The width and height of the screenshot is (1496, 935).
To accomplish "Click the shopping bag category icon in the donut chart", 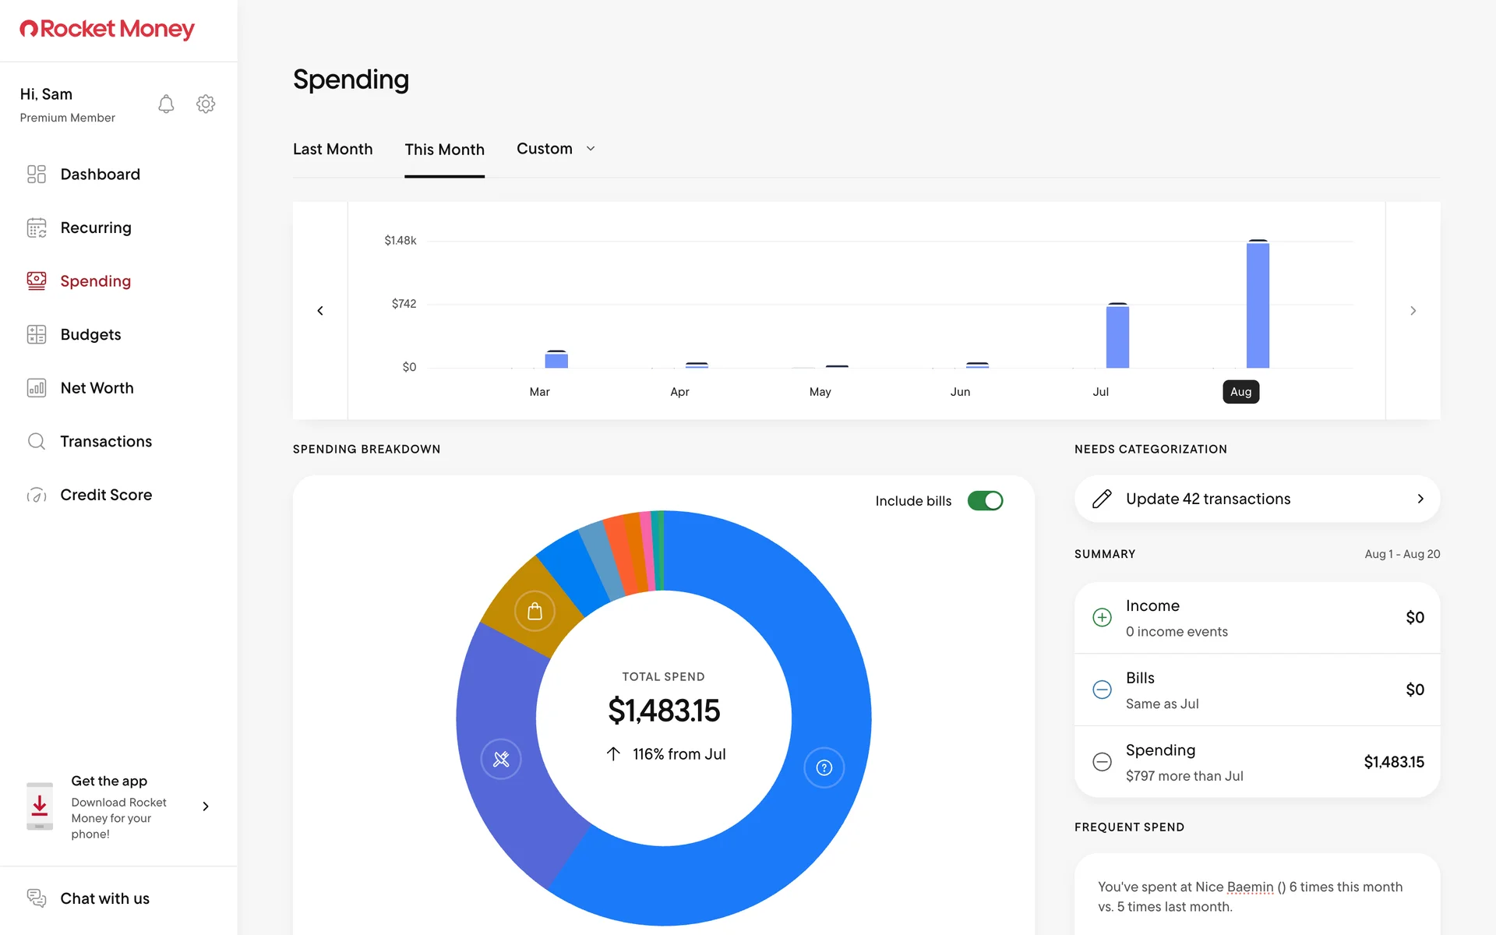I will tap(535, 612).
